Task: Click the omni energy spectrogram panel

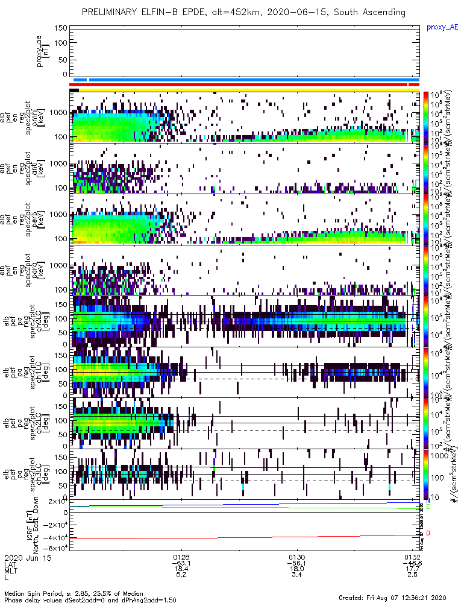Action: click(x=245, y=118)
